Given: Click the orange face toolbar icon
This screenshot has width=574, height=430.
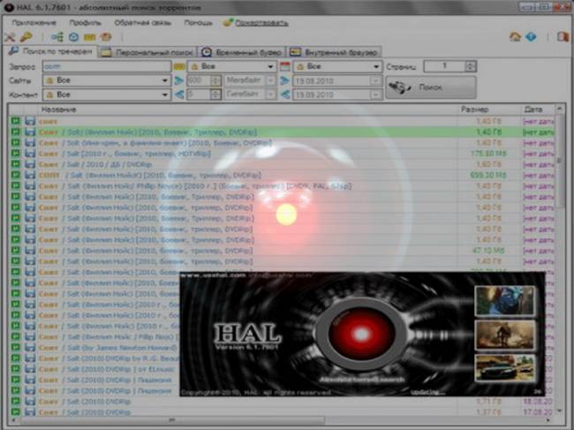Looking at the screenshot, I should tap(106, 37).
